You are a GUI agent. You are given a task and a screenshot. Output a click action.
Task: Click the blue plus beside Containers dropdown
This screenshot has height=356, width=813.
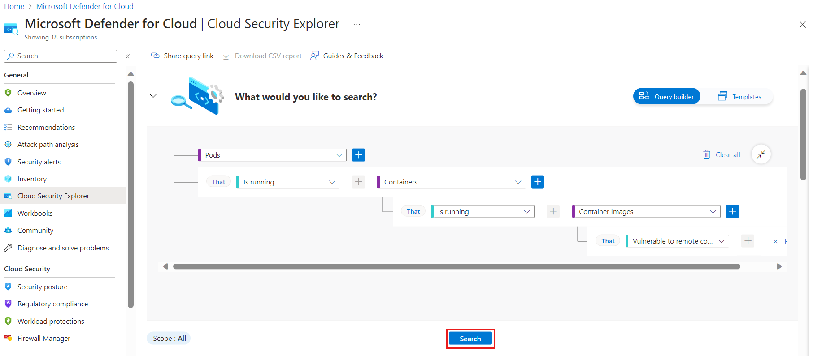(538, 182)
